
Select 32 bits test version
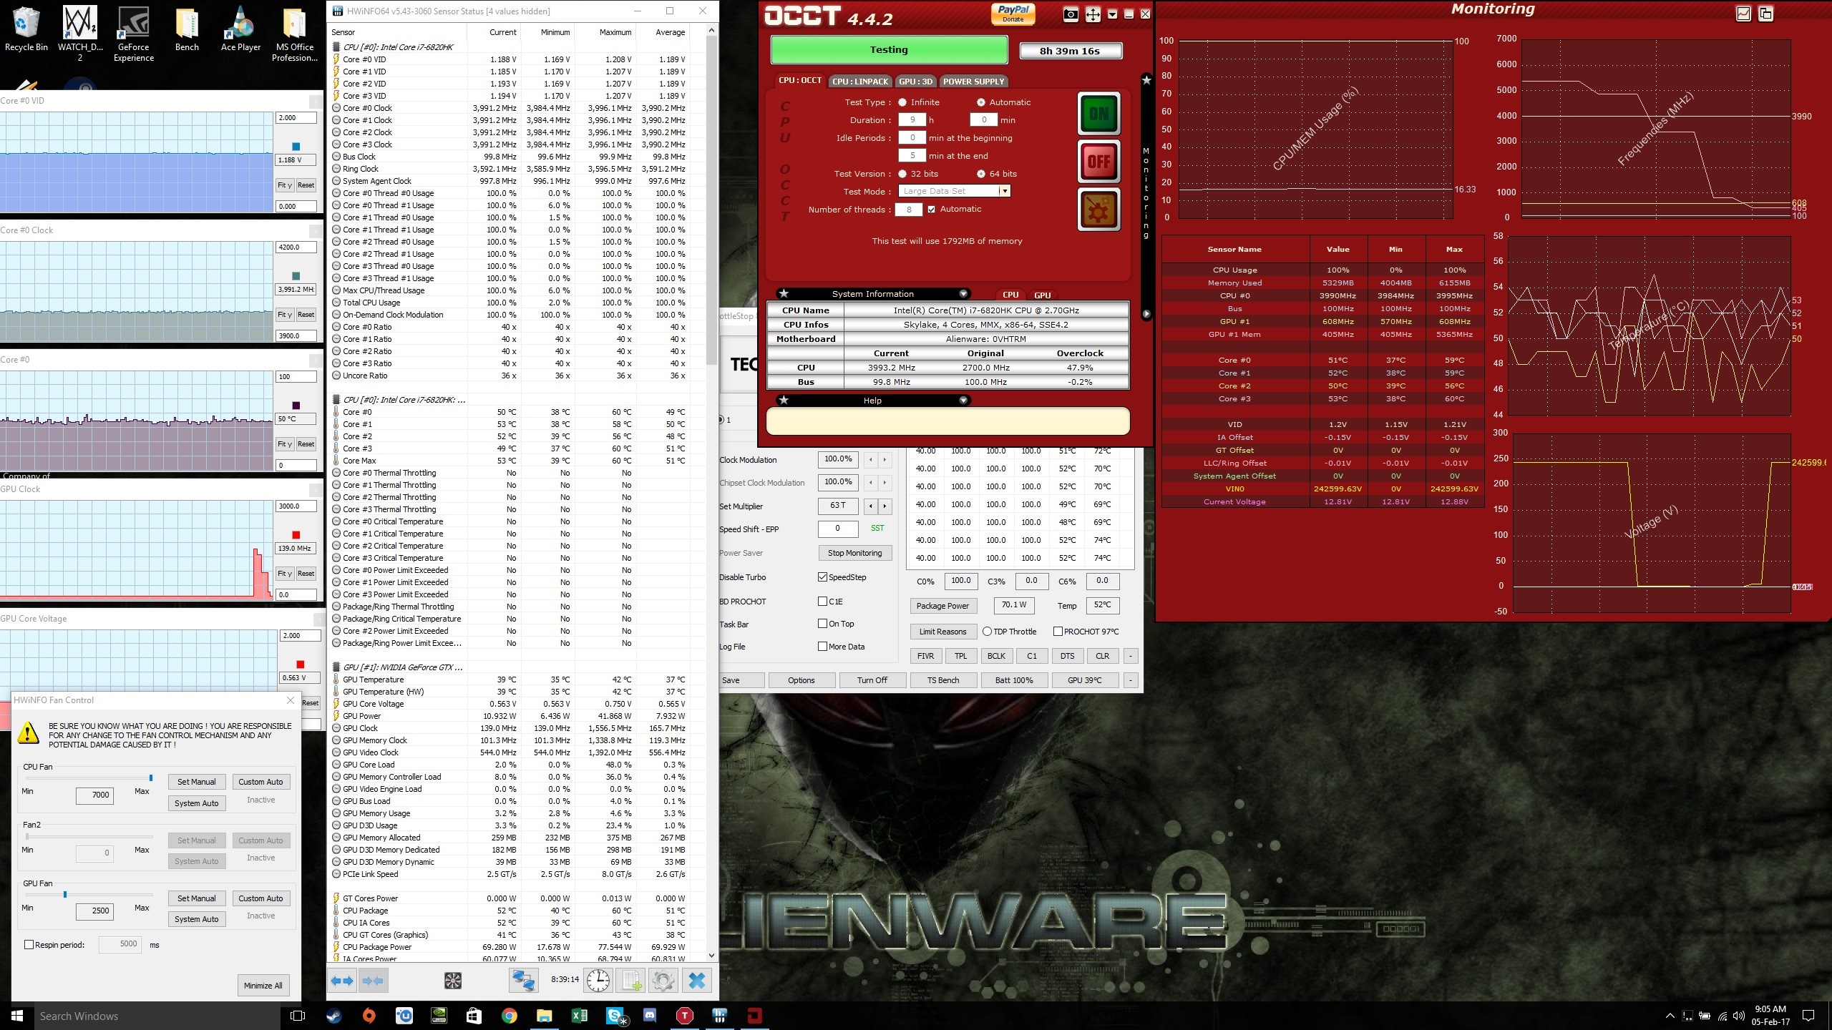coord(902,174)
